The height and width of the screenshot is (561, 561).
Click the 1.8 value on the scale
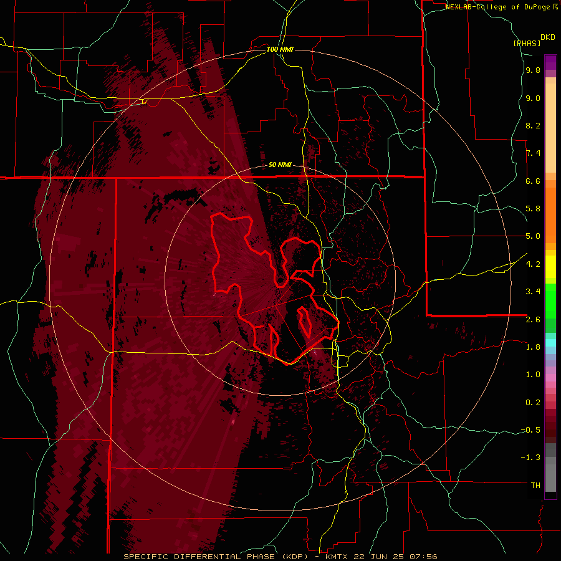533,347
